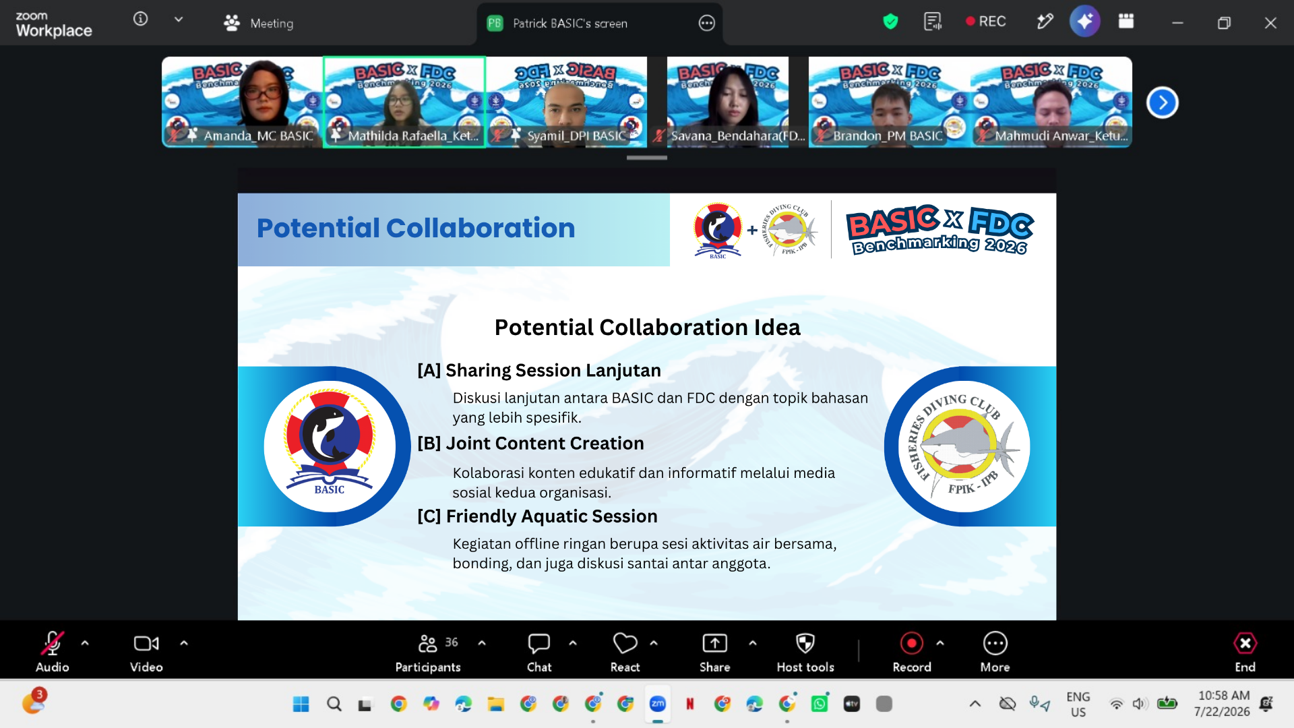The height and width of the screenshot is (728, 1294).
Task: Expand Share options caret
Action: point(753,643)
